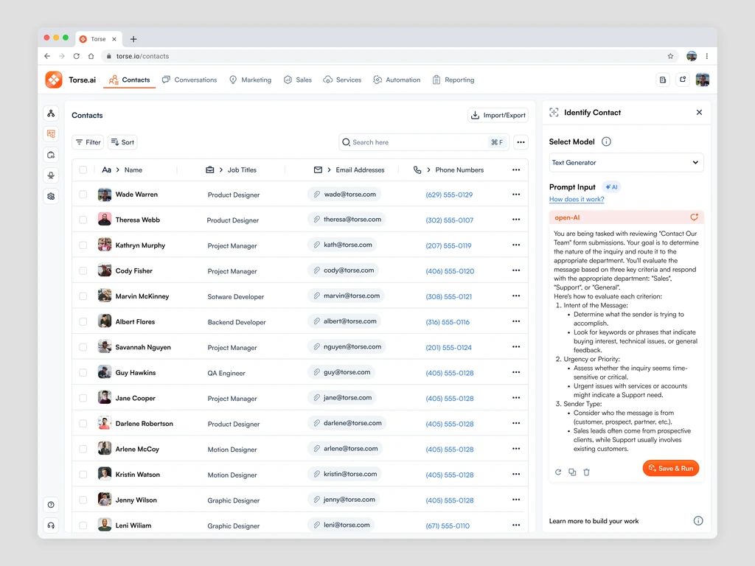Open more options for Wade Warren row
This screenshot has height=566, width=755.
point(516,195)
